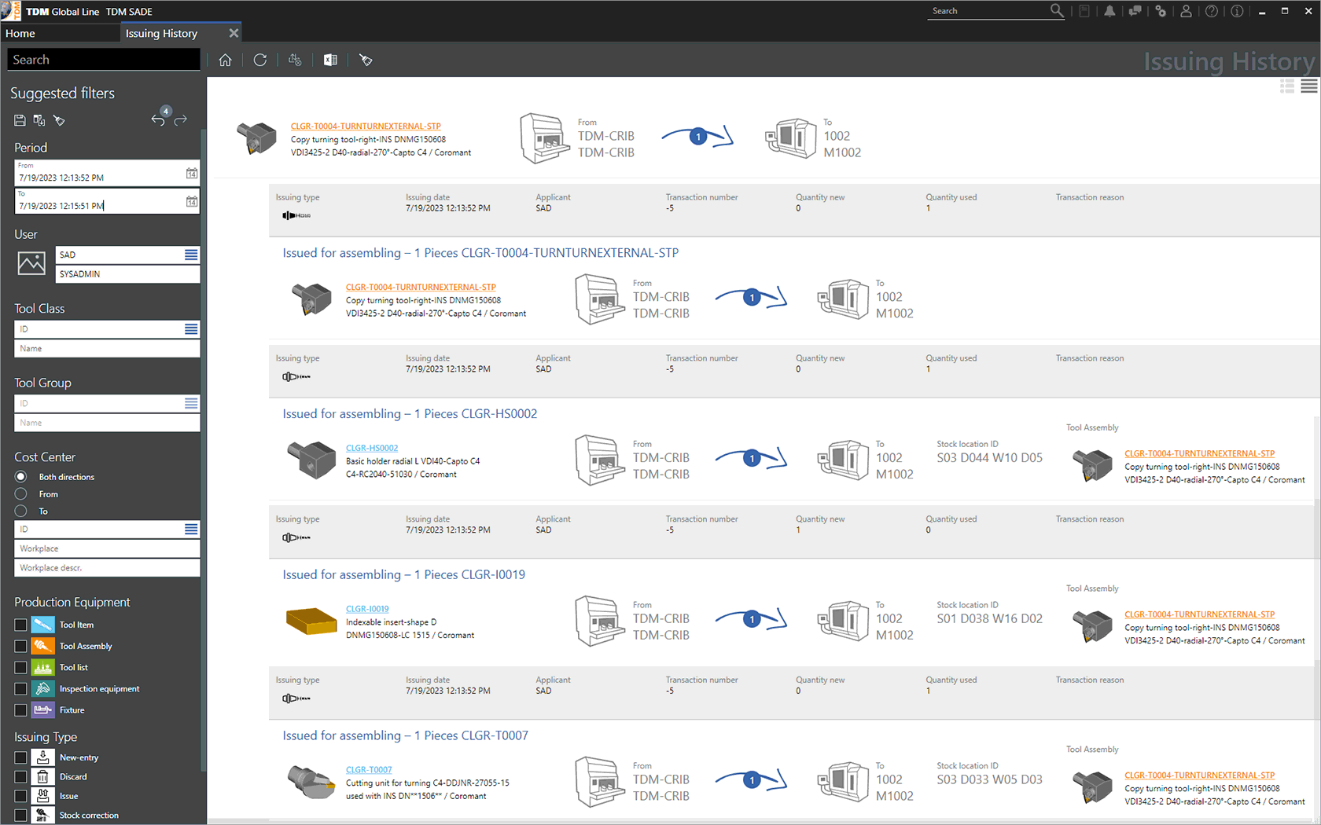
Task: Open the chat messages icon
Action: tap(1135, 11)
